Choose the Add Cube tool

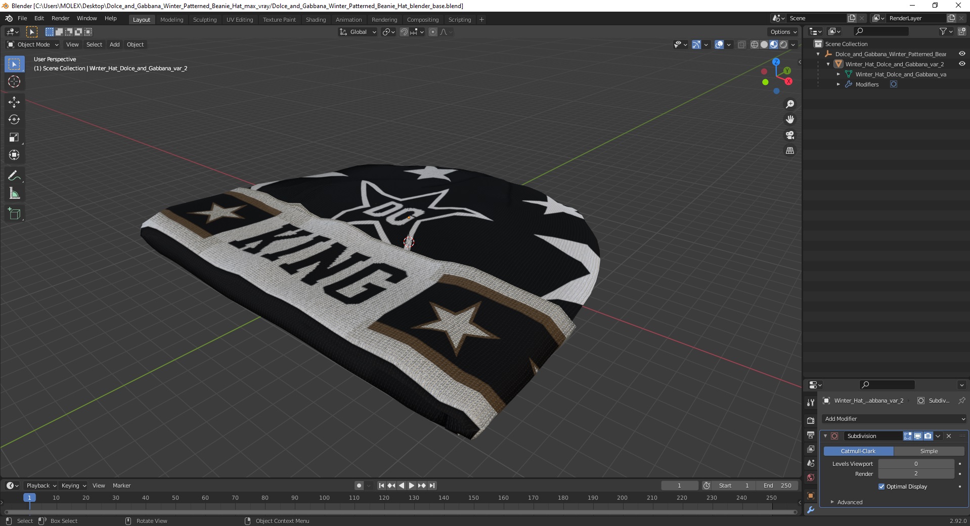click(x=14, y=213)
